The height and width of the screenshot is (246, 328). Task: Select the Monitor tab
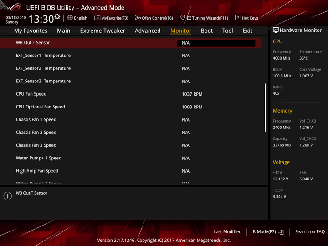pos(181,31)
